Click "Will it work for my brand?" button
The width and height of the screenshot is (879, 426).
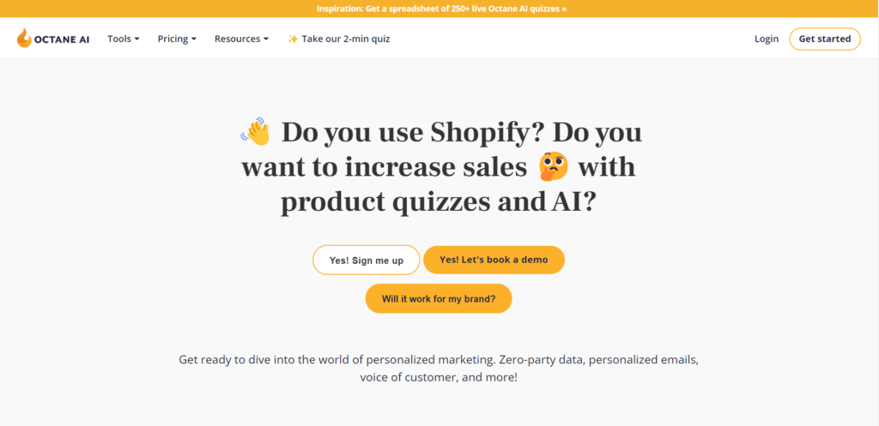pyautogui.click(x=439, y=298)
